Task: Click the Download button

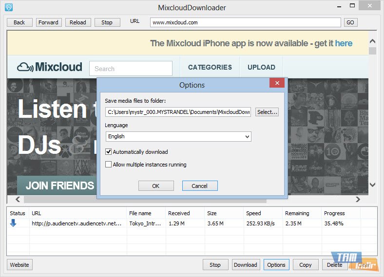Action: pyautogui.click(x=246, y=265)
